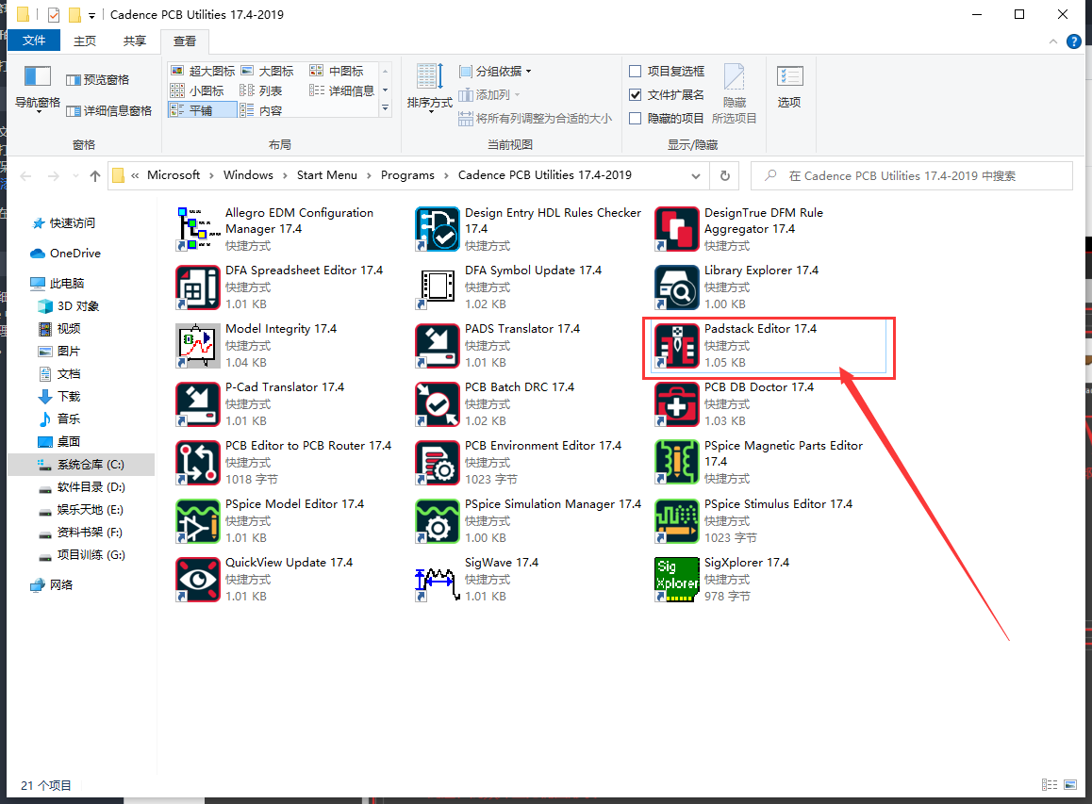
Task: Uncheck the 文件扩展名 checkbox
Action: pyautogui.click(x=636, y=95)
